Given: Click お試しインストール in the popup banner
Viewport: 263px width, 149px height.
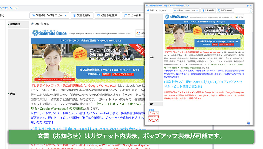Looking at the screenshot, I should tap(226, 44).
